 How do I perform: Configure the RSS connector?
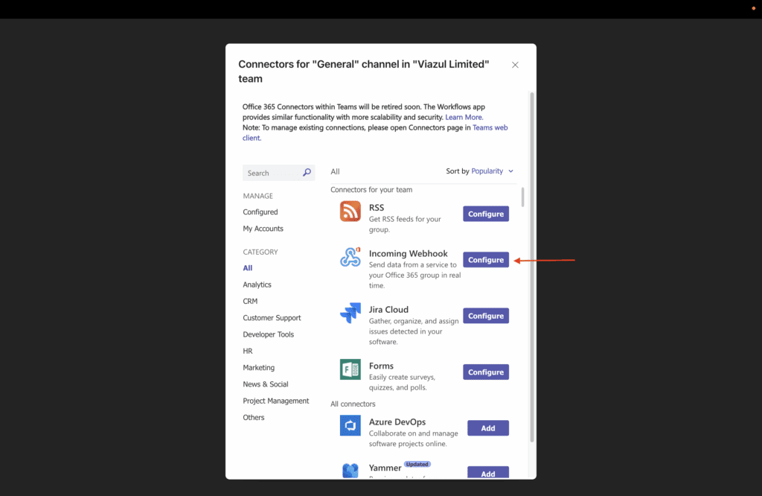[x=485, y=214]
